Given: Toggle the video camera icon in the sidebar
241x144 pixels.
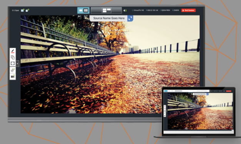Looking at the screenshot, I should point(13,76).
